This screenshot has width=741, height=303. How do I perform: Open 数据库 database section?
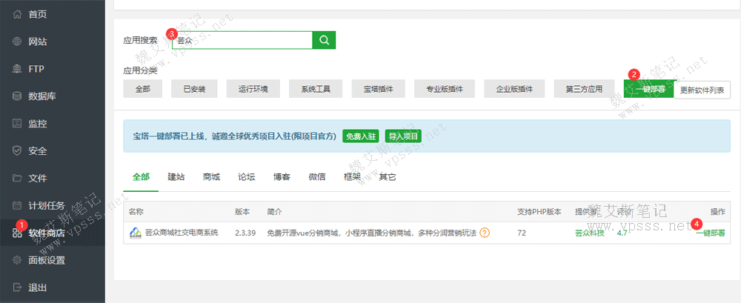[42, 96]
